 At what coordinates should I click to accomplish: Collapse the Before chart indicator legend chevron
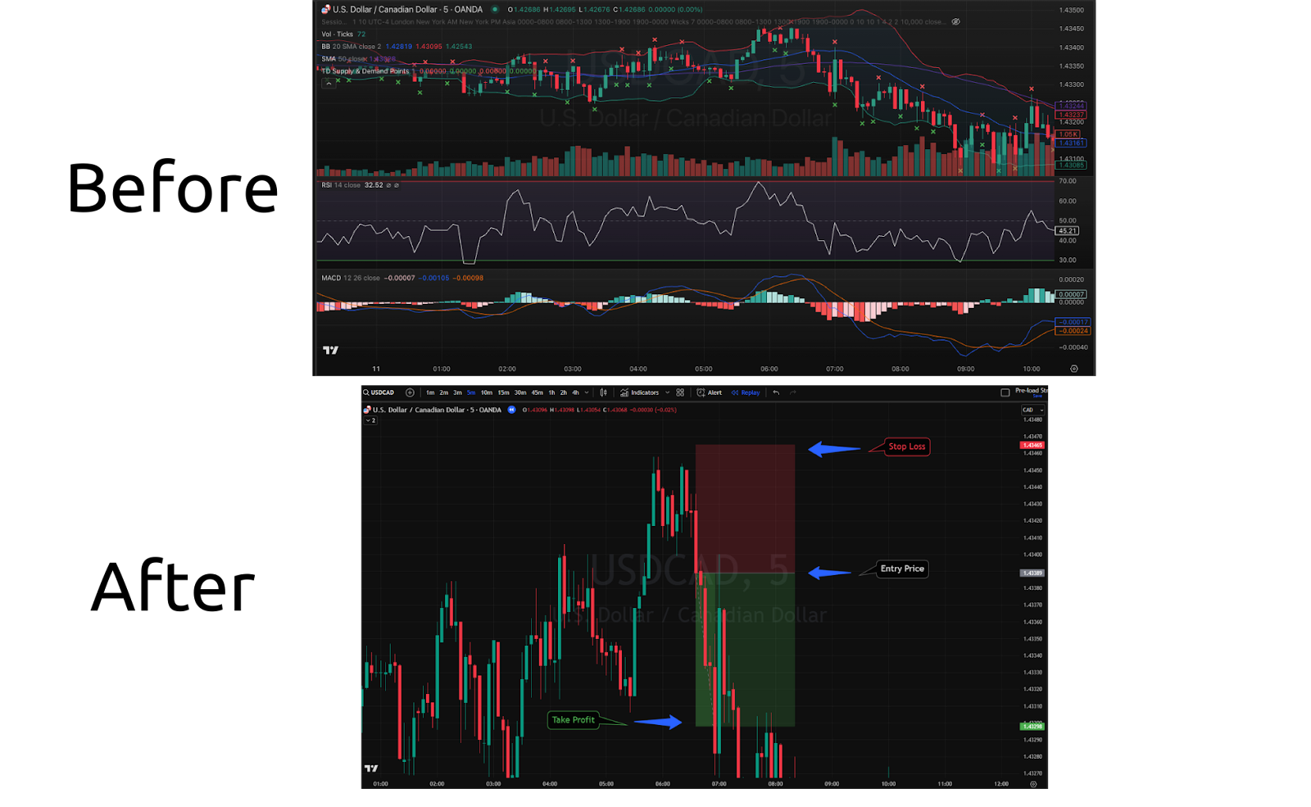coord(328,83)
